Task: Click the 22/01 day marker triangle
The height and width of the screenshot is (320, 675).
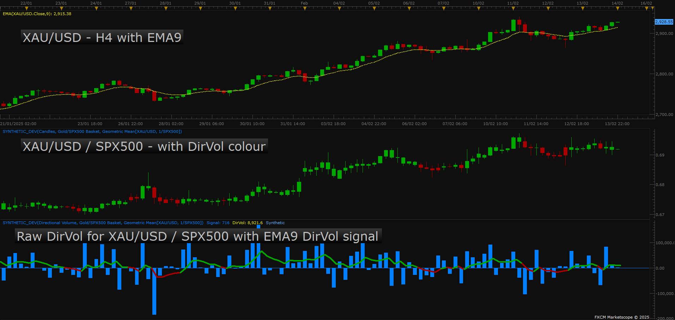Action: pyautogui.click(x=26, y=8)
